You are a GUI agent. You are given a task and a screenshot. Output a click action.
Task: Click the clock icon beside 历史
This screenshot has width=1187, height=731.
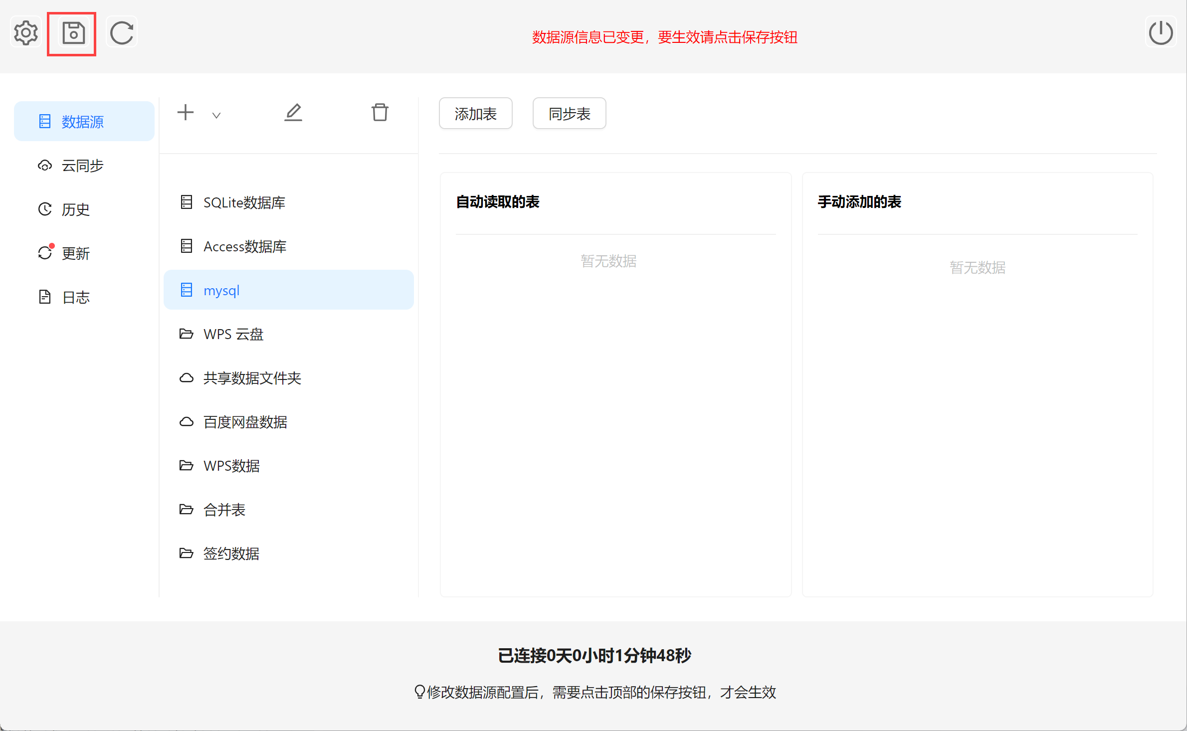(x=45, y=209)
